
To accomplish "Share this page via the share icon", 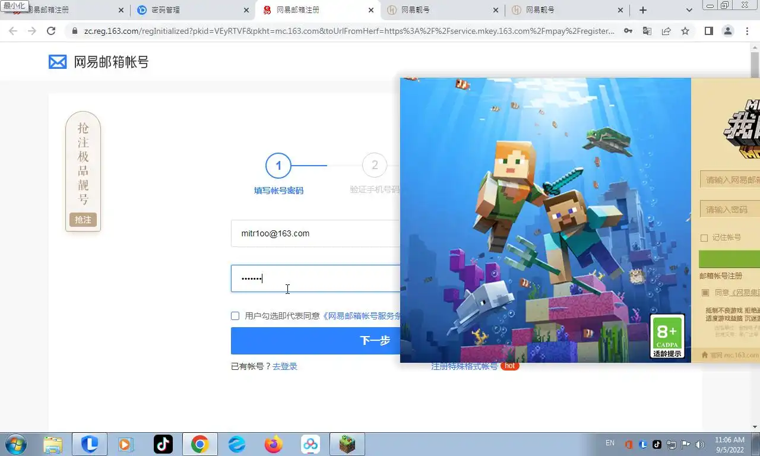I will tap(666, 31).
